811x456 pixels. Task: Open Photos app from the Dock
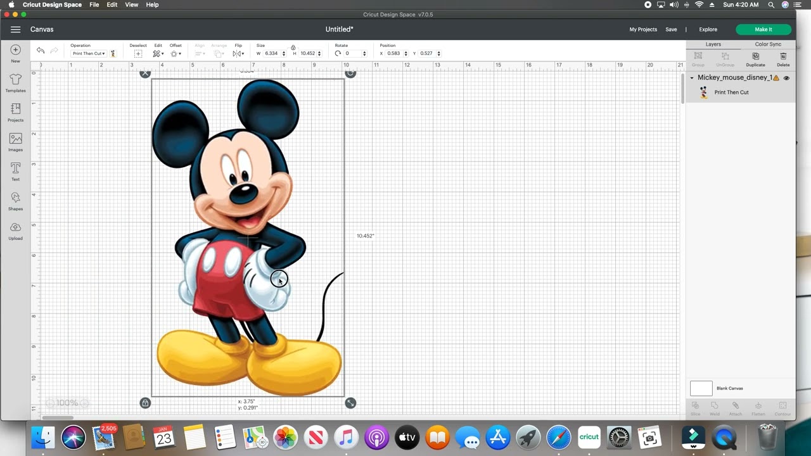click(x=285, y=437)
